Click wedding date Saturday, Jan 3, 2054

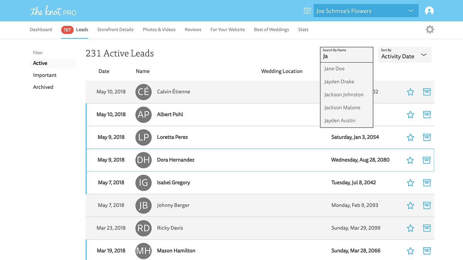tap(355, 137)
